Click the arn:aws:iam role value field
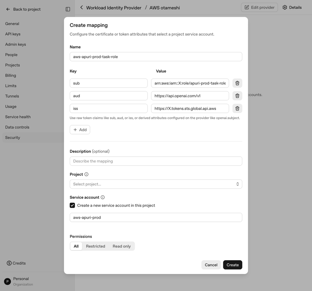The image size is (312, 291). point(190,83)
